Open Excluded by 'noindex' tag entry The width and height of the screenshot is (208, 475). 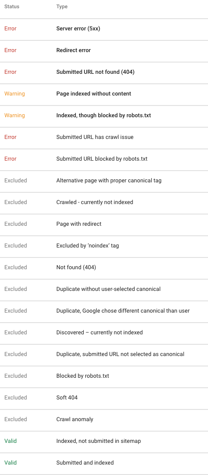[104, 246]
